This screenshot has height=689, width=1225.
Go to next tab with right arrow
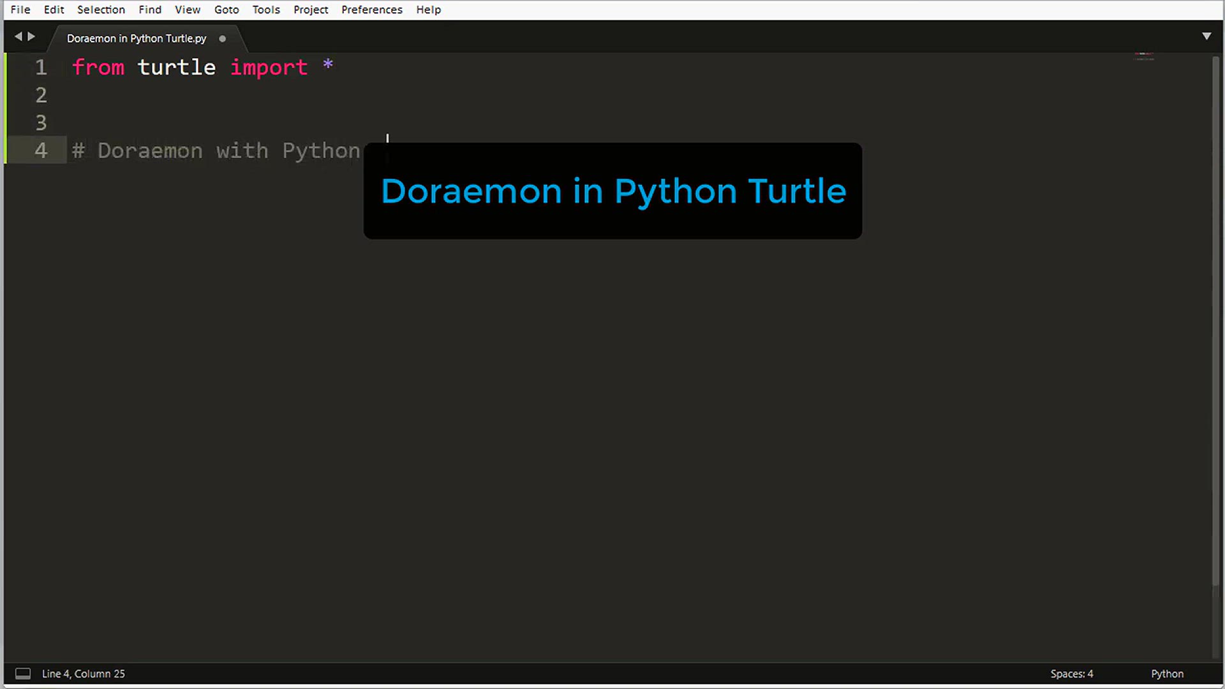pos(31,36)
